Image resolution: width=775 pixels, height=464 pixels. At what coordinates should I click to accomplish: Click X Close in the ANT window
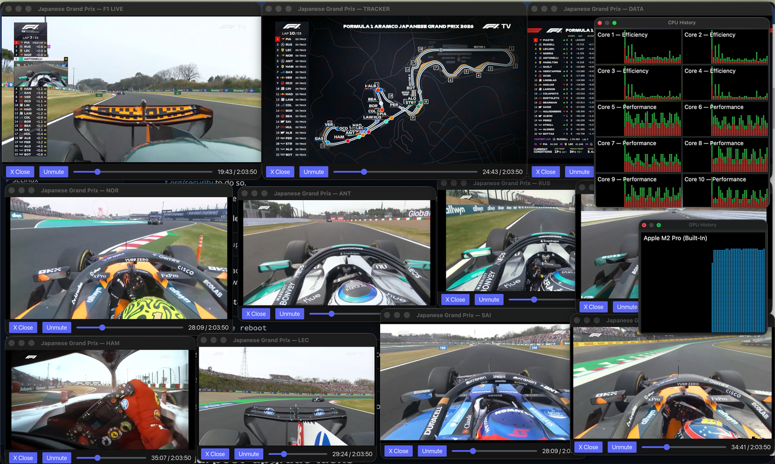coord(256,313)
